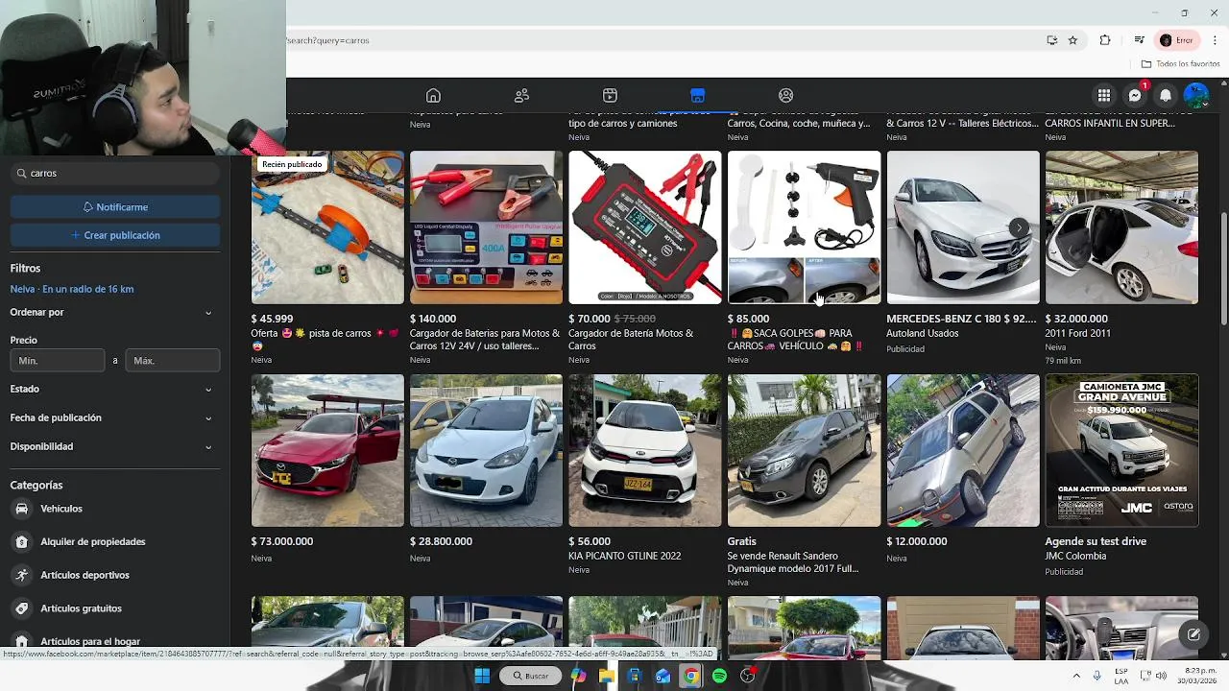Image resolution: width=1229 pixels, height=691 pixels.
Task: Show hidden system tray icons
Action: (x=1076, y=676)
